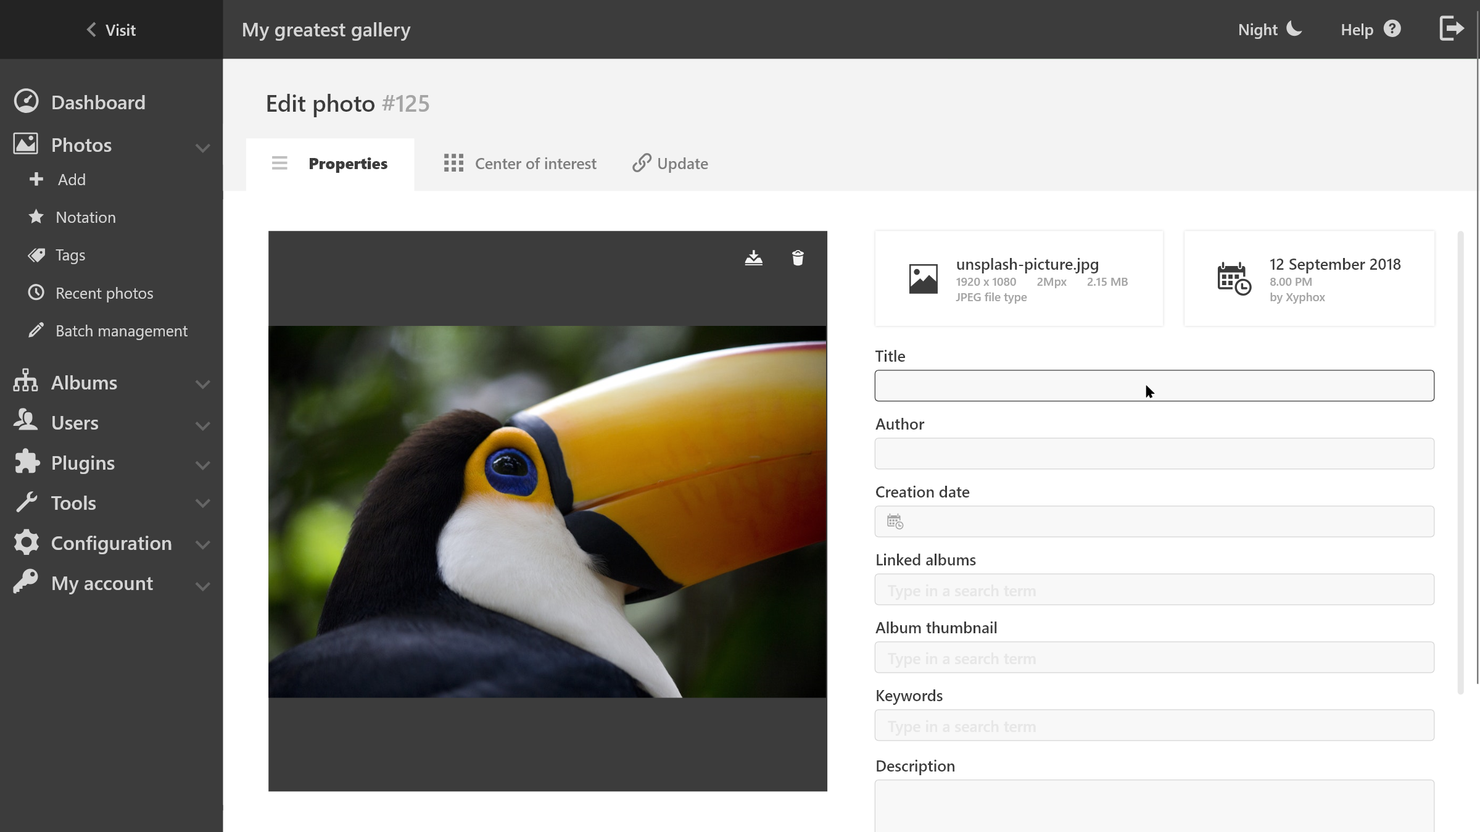The image size is (1480, 832).
Task: Expand the Users menu chevron
Action: pyautogui.click(x=202, y=425)
